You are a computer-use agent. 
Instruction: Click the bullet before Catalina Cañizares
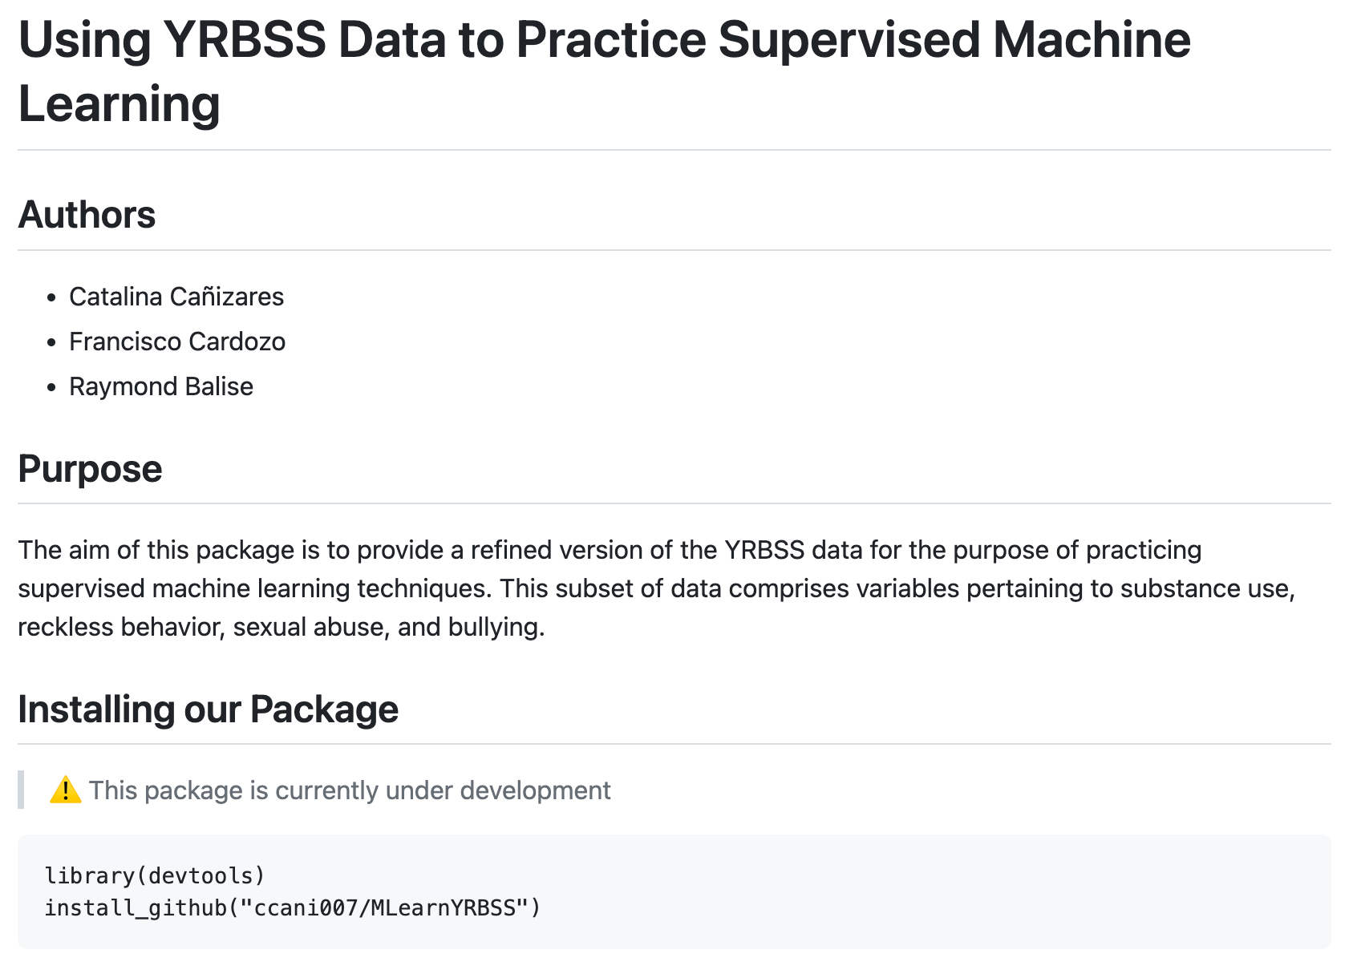click(52, 298)
